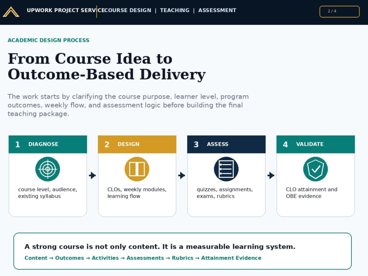Click the step number 1 in Diagnose header
Screen dimensions: 368x276
18,144
